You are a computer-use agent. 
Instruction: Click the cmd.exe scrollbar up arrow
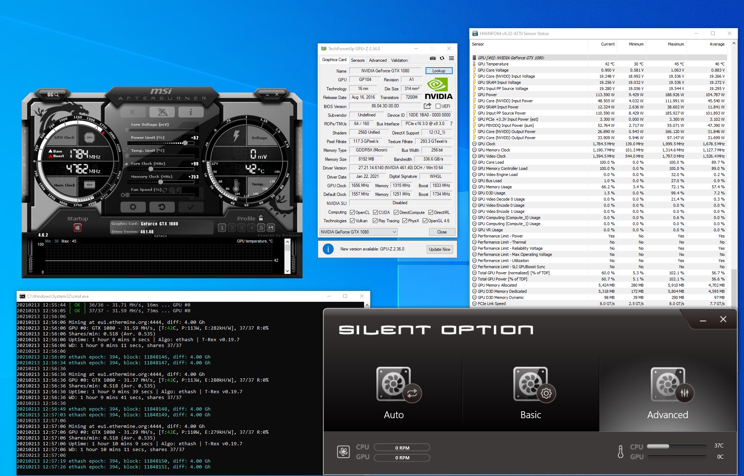tap(367, 305)
